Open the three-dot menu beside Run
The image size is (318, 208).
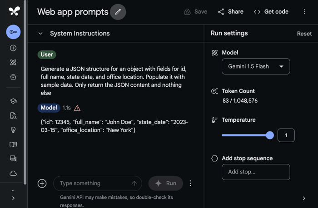pos(190,183)
